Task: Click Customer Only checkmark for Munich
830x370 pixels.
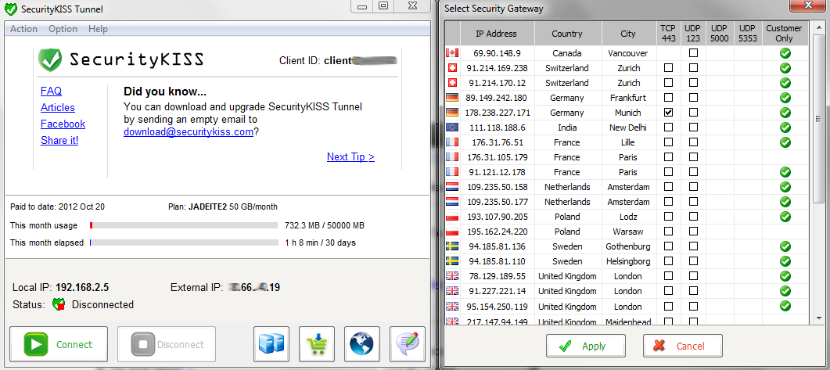Action: pyautogui.click(x=785, y=112)
